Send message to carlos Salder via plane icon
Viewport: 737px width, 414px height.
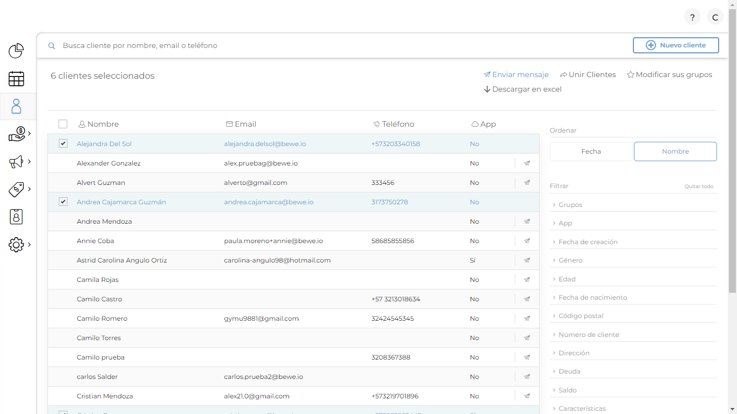click(527, 377)
